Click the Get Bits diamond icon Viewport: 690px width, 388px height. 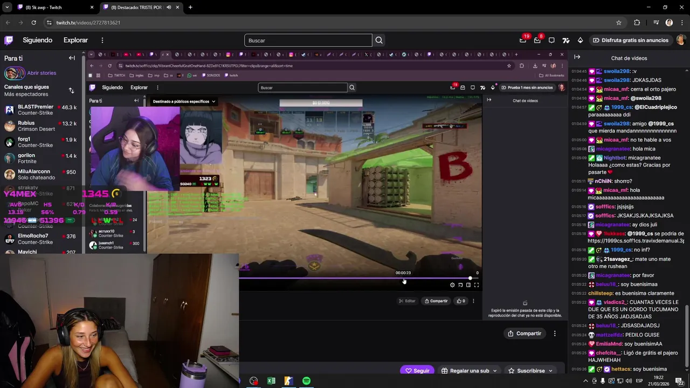(580, 40)
